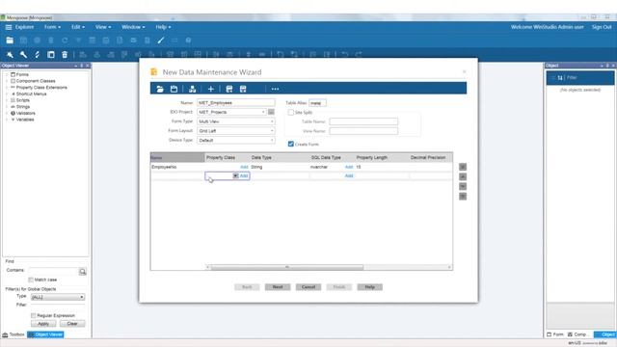Image resolution: width=617 pixels, height=347 pixels.
Task: Enable the Match case checkbox
Action: [31, 280]
